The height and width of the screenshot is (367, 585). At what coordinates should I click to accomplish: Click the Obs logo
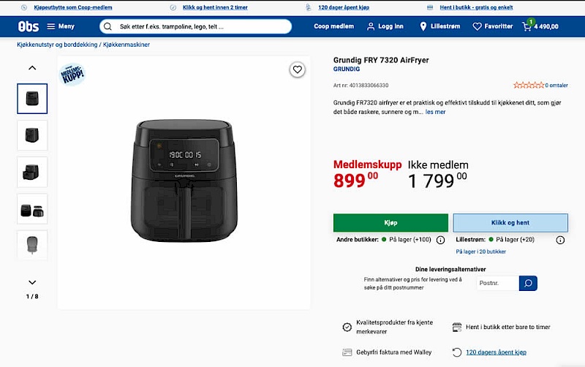[29, 26]
